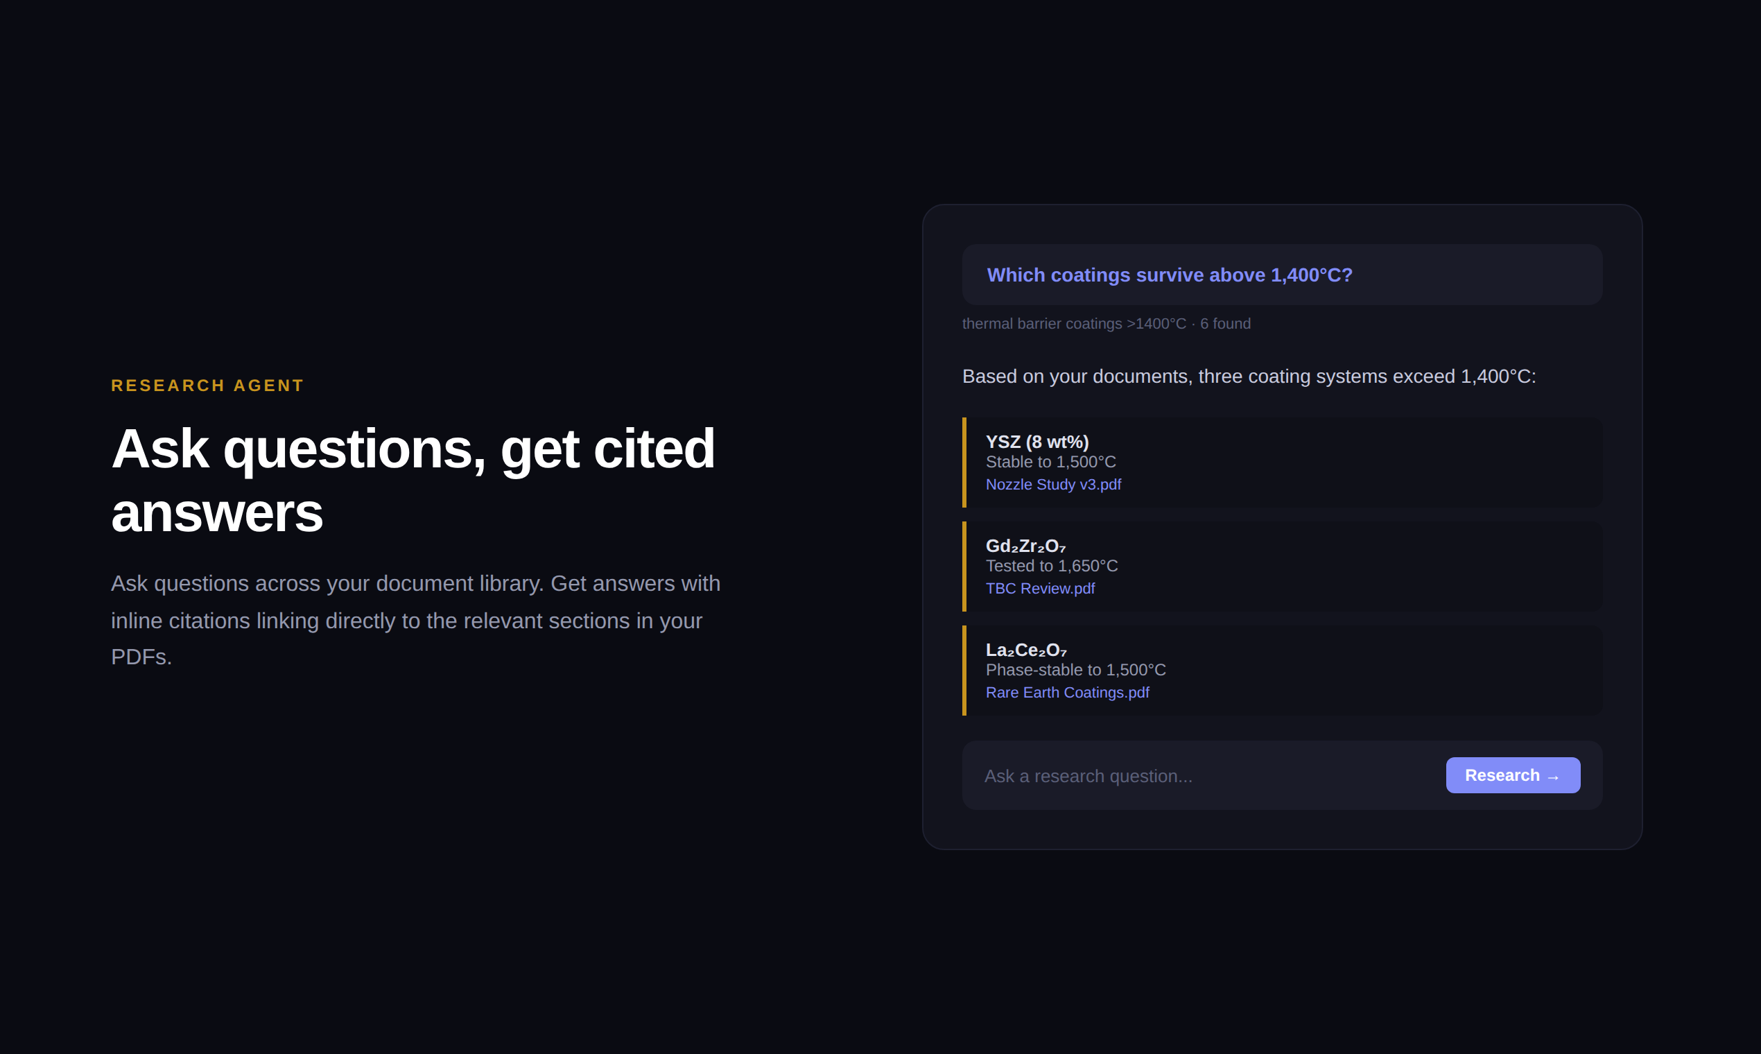Image resolution: width=1761 pixels, height=1054 pixels.
Task: Click the description paragraph about inline citations
Action: point(415,620)
